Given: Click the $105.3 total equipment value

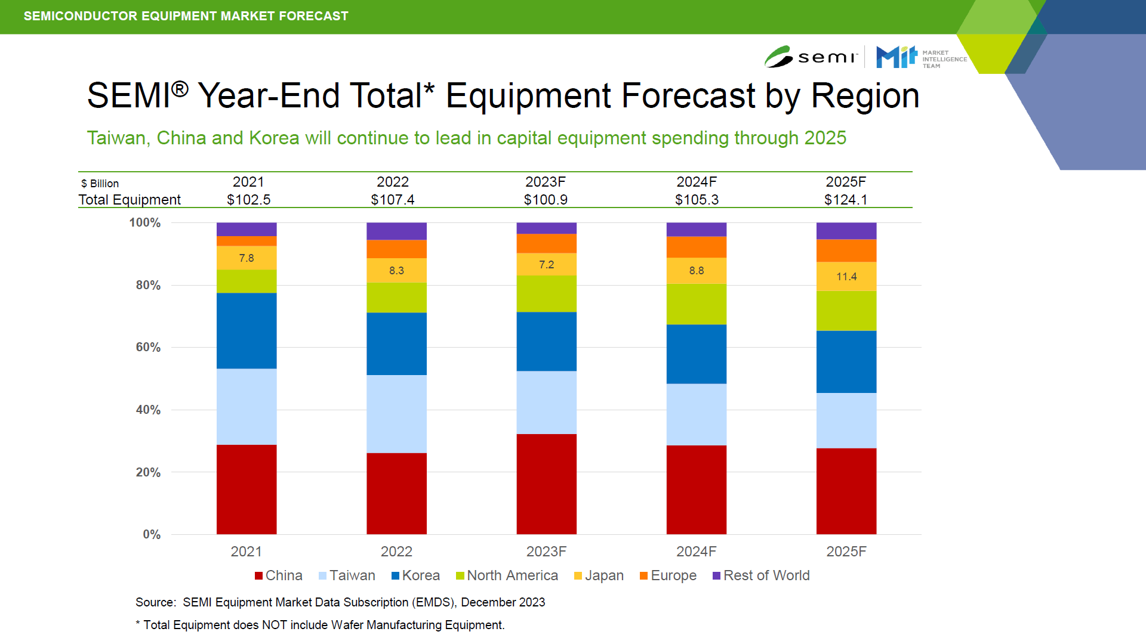Looking at the screenshot, I should tap(697, 200).
